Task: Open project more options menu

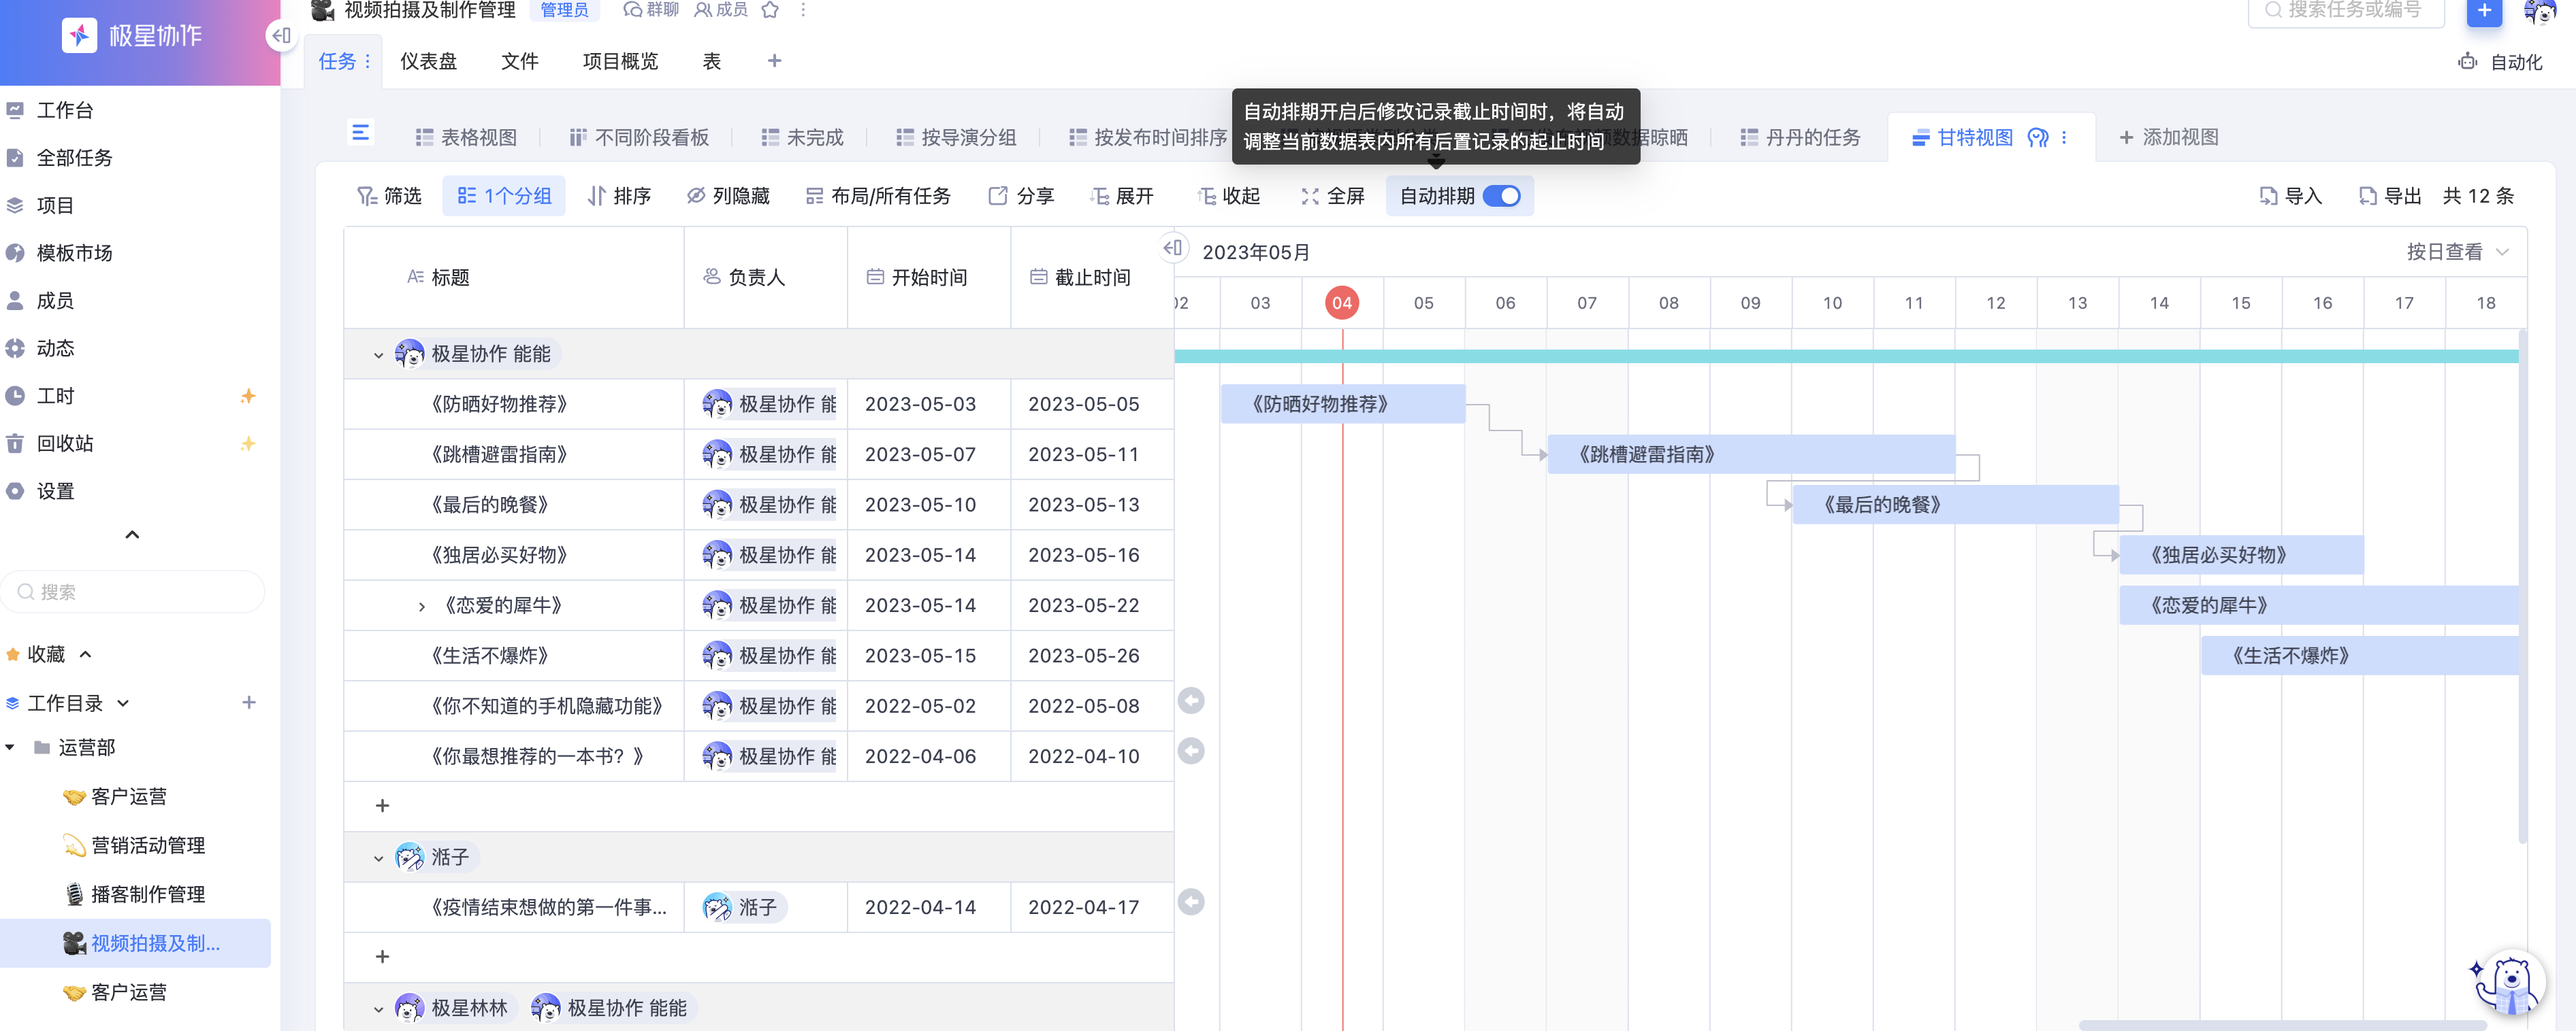Action: coord(803,10)
